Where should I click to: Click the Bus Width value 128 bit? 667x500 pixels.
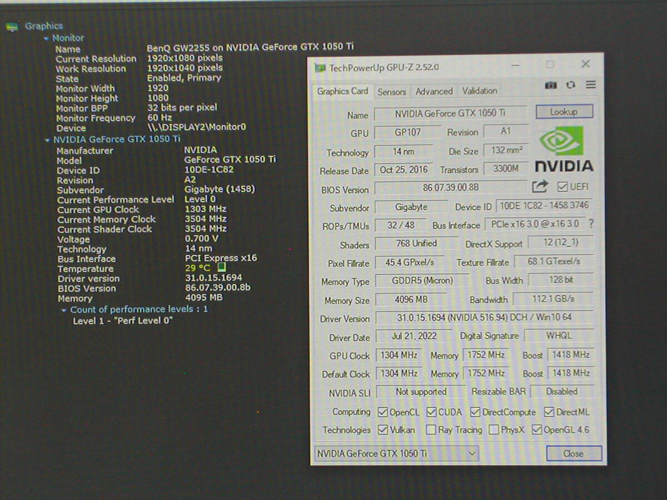(561, 279)
